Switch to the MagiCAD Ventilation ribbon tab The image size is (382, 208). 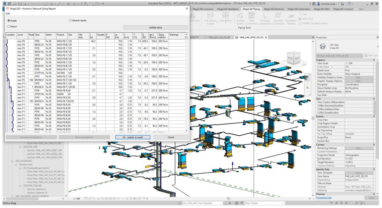pyautogui.click(x=228, y=8)
